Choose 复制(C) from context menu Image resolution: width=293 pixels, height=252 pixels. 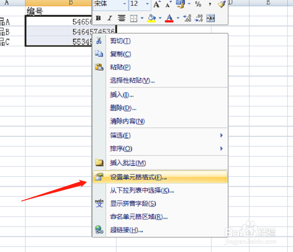(160, 54)
